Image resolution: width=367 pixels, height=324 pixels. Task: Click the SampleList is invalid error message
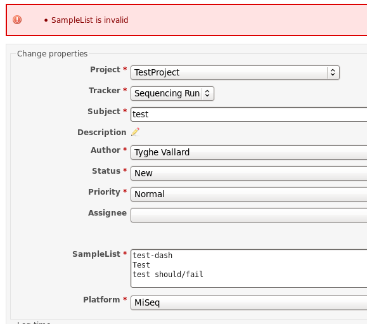point(89,20)
